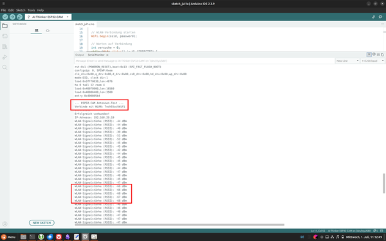The height and width of the screenshot is (241, 386).
Task: Open Serial Monitor magnifier icon in toolbar
Action: [x=381, y=17]
